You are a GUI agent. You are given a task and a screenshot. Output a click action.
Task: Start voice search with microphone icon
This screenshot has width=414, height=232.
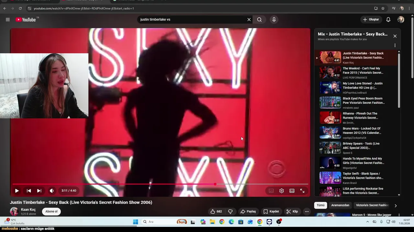pyautogui.click(x=274, y=20)
